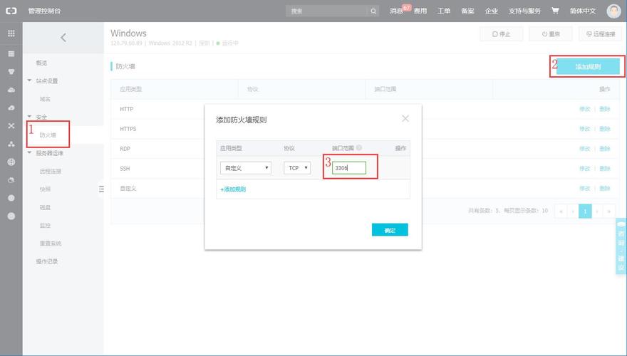This screenshot has height=356, width=627.
Task: Select 重置系统 in the sidebar
Action: click(x=51, y=244)
